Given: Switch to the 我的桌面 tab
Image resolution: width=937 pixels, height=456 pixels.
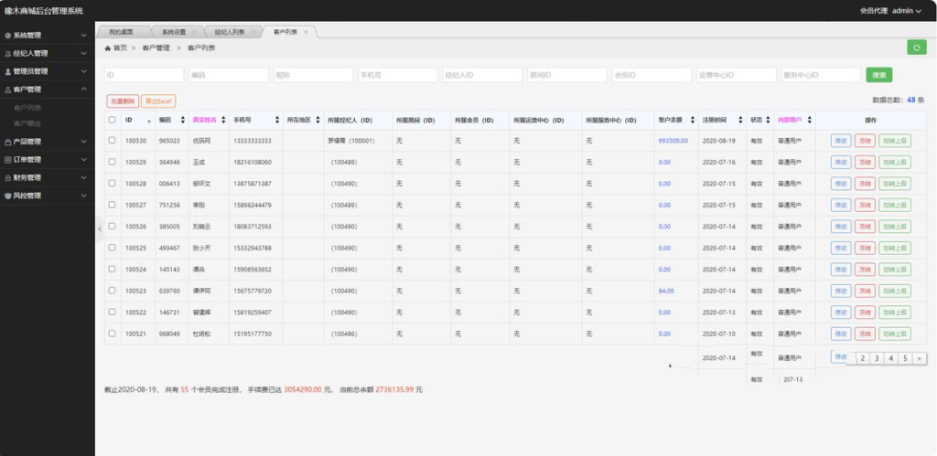Looking at the screenshot, I should click(121, 32).
